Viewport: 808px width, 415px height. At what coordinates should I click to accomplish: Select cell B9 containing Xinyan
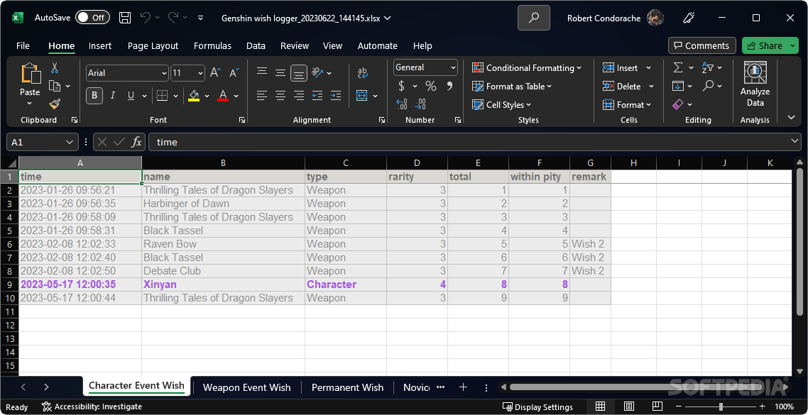[x=223, y=284]
